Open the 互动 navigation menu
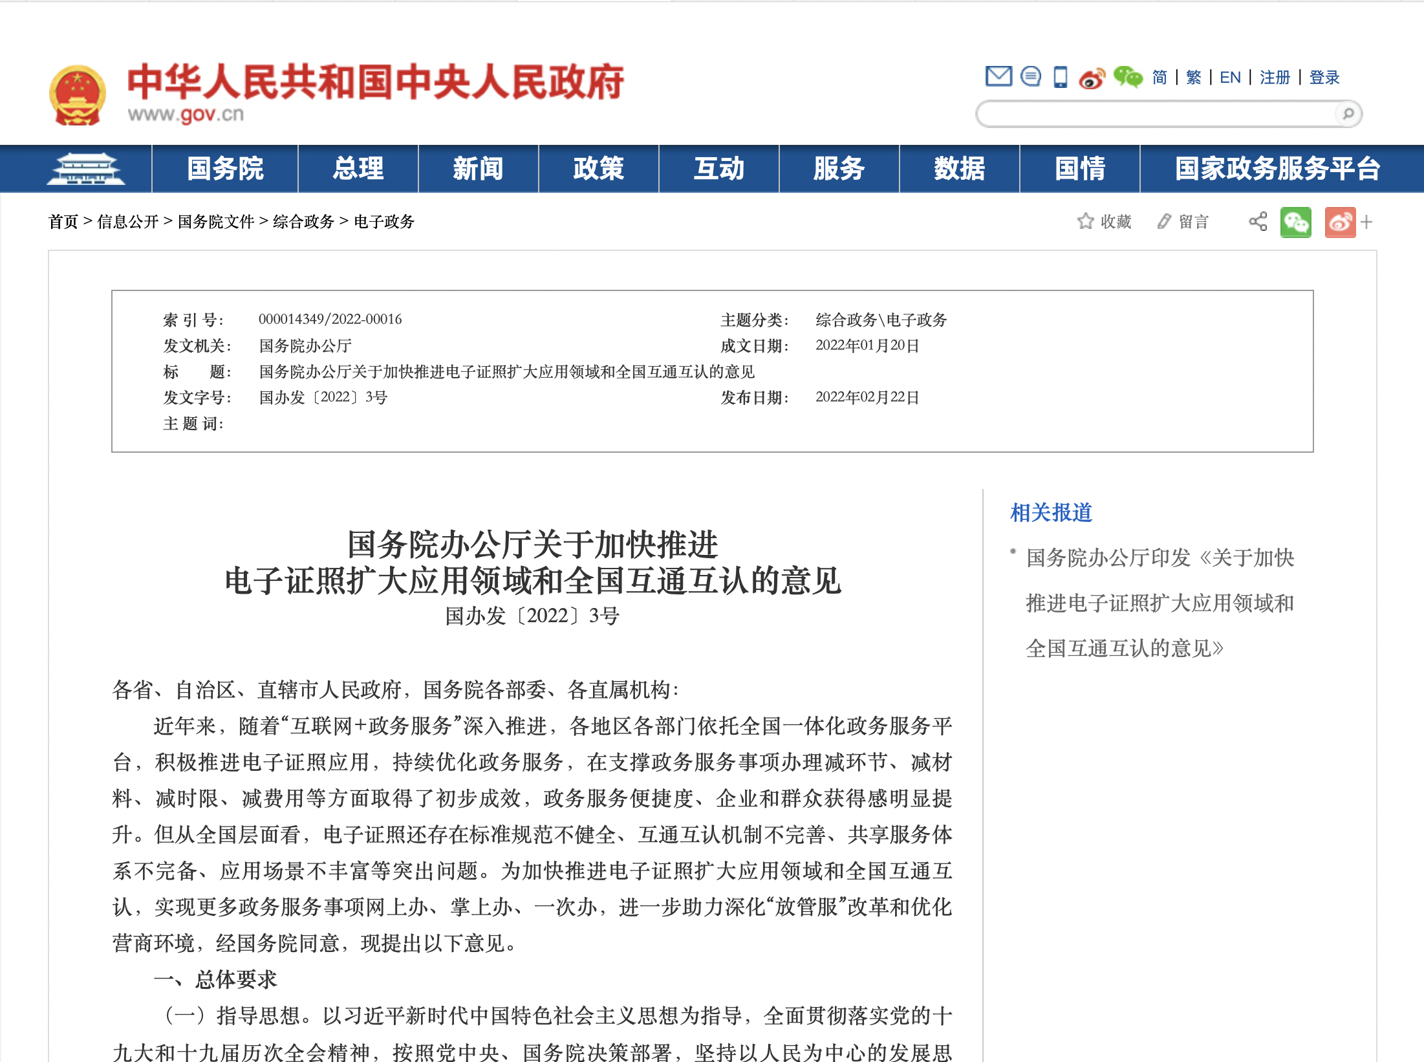This screenshot has width=1424, height=1062. pyautogui.click(x=719, y=169)
